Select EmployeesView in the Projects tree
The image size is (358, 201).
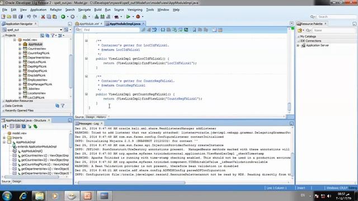(x=37, y=80)
